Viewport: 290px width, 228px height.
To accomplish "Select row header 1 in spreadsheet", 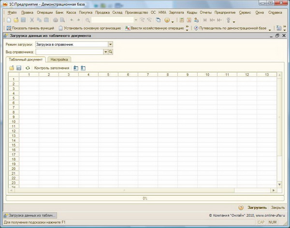I will click(x=14, y=79).
